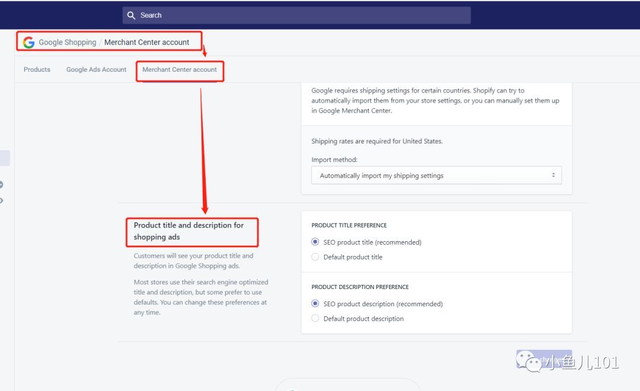Select the SEO product title (recommended) option

tap(315, 242)
